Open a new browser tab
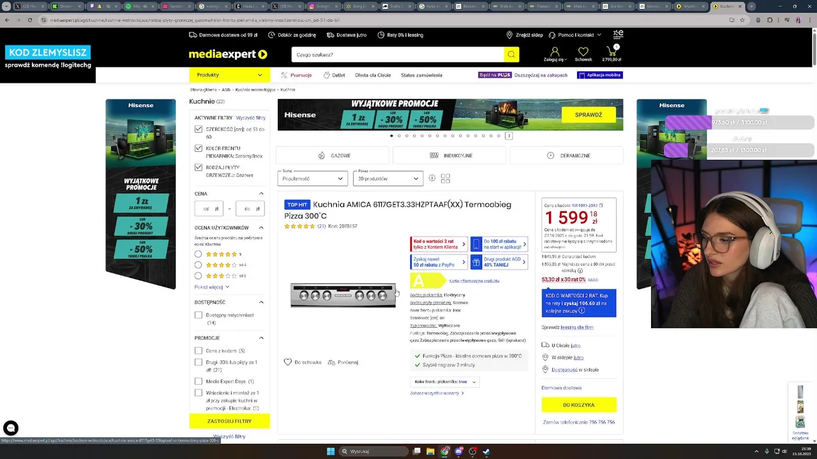 pos(751,6)
